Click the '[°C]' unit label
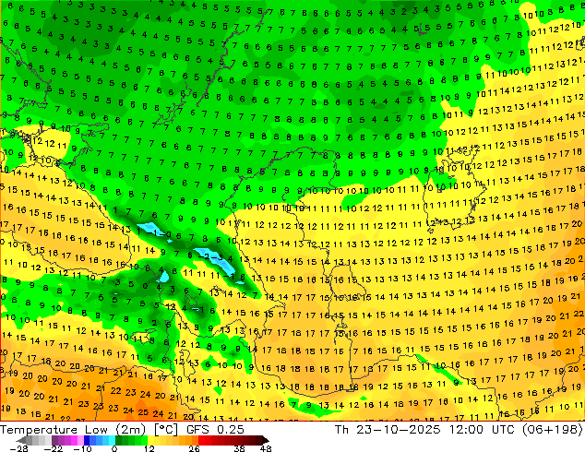The height and width of the screenshot is (452, 585). click(x=166, y=430)
